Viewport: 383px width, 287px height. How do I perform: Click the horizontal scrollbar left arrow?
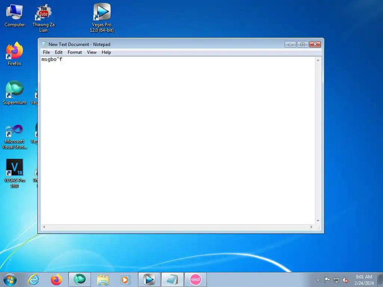point(44,227)
